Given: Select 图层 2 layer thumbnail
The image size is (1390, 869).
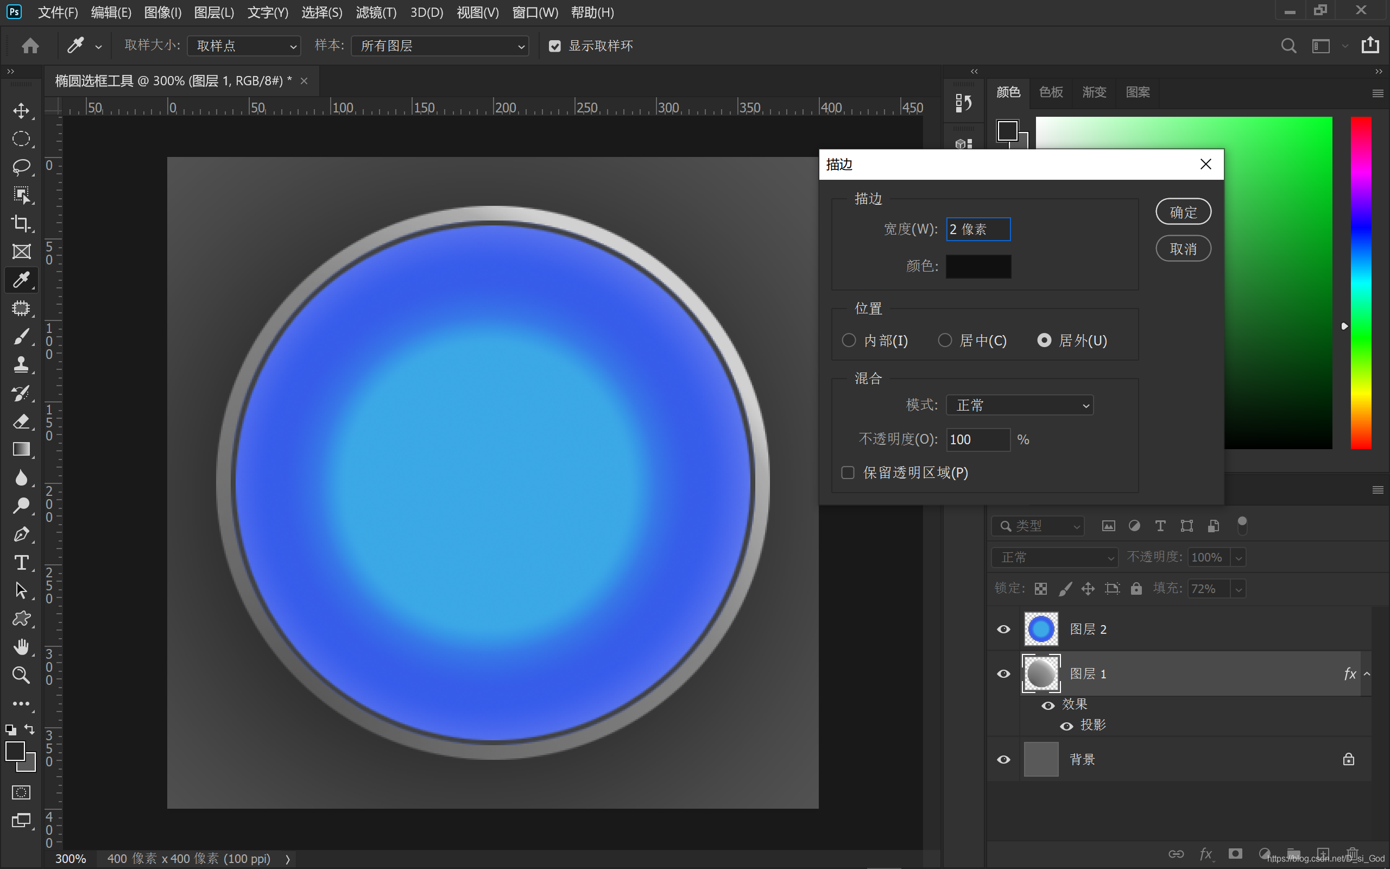Looking at the screenshot, I should (1041, 629).
